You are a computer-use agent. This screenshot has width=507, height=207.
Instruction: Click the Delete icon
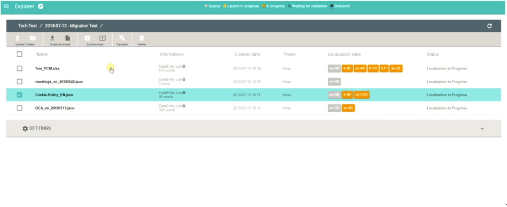[141, 38]
